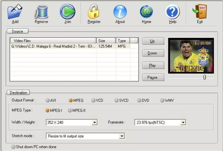Click the Remove trash bin icon
The width and height of the screenshot is (223, 151).
41,12
